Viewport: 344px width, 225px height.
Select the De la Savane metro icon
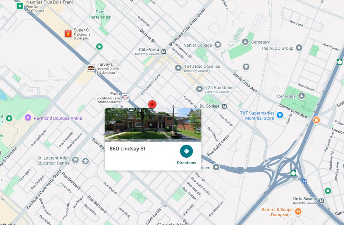[x=321, y=201]
